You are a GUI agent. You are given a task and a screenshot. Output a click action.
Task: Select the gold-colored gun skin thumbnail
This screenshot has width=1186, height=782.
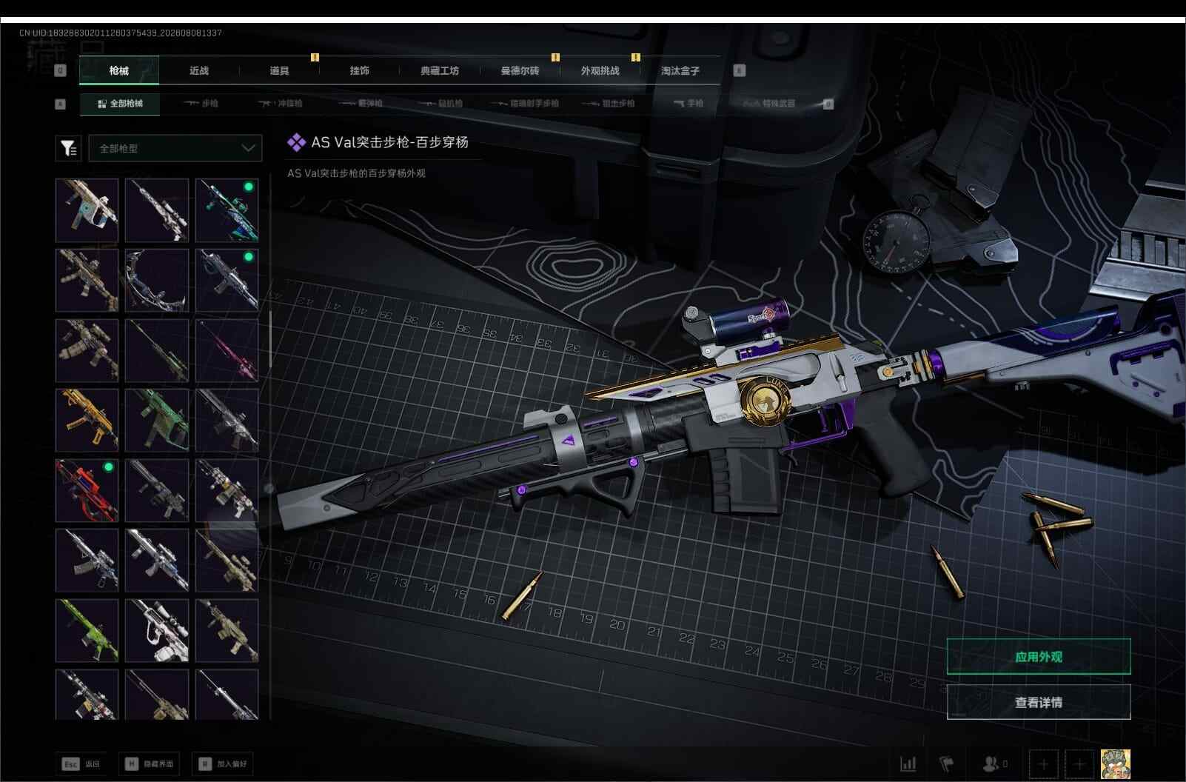click(x=87, y=420)
